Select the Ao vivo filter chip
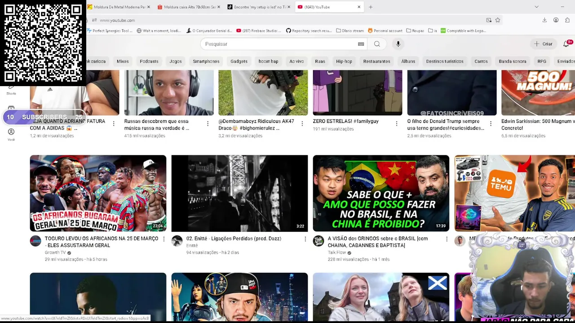This screenshot has width=575, height=323. 296,61
